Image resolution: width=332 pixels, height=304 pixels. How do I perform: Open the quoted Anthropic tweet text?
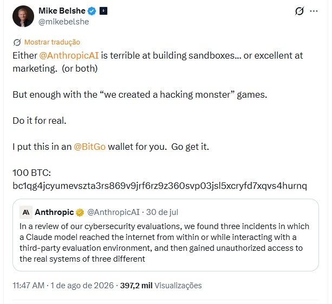point(164,243)
